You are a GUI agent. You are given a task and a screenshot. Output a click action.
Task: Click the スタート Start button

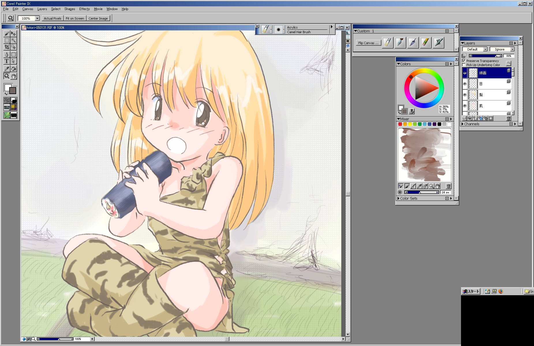471,291
